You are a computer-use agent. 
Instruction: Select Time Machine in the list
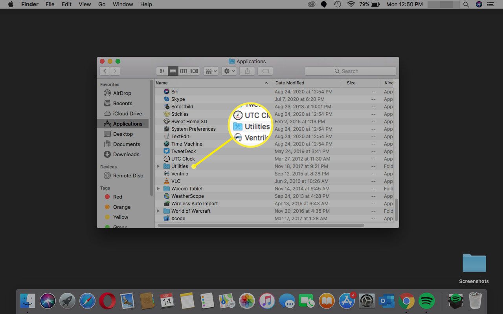(x=274, y=144)
